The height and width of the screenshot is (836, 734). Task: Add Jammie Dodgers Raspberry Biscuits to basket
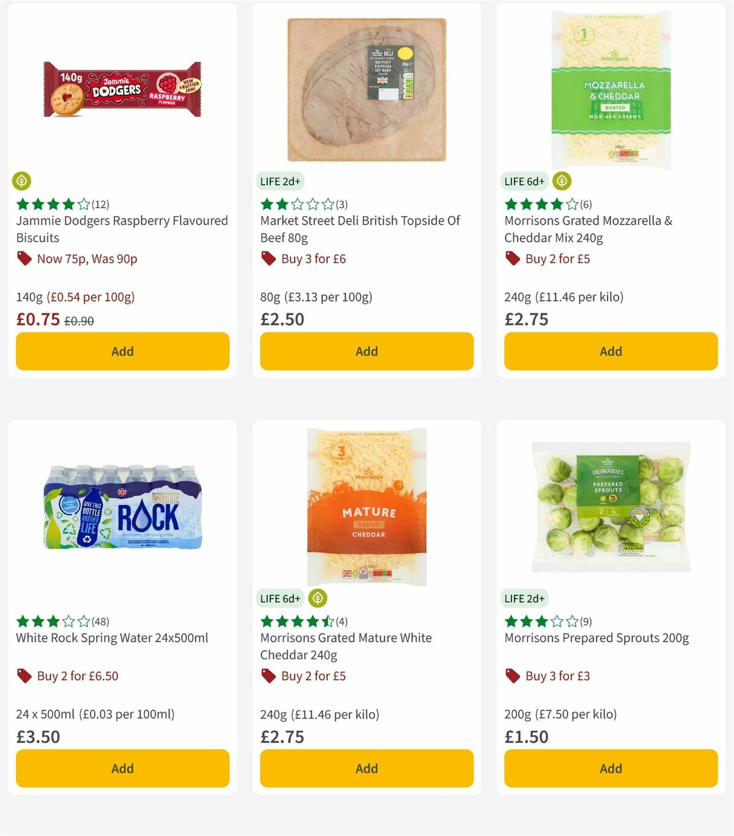coord(122,351)
